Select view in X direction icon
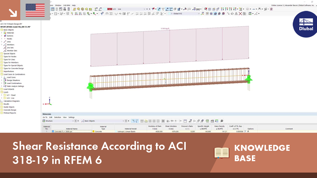Image resolution: width=317 pixels, height=178 pixels. coord(222,9)
